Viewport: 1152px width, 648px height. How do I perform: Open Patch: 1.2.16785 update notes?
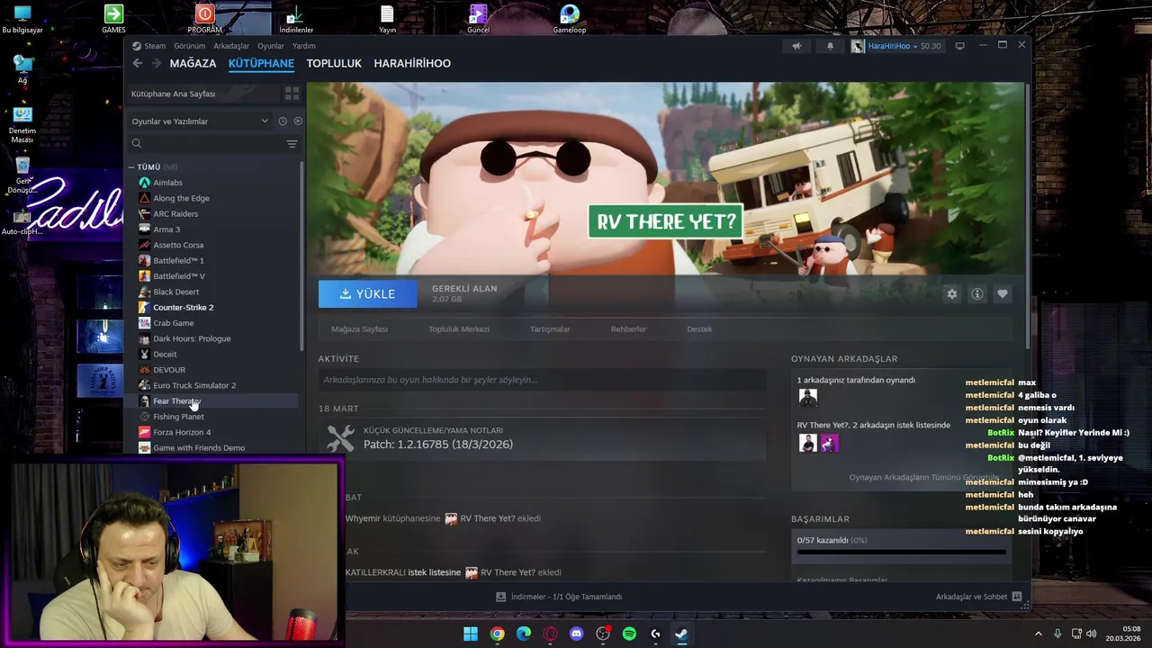click(438, 445)
